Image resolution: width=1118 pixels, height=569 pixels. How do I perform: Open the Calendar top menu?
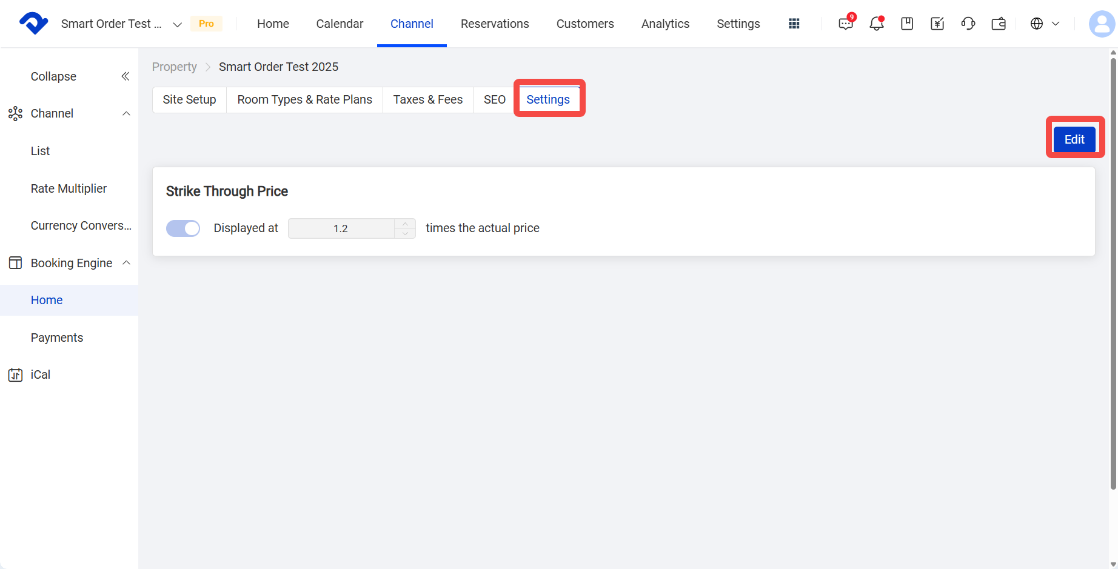pos(340,24)
